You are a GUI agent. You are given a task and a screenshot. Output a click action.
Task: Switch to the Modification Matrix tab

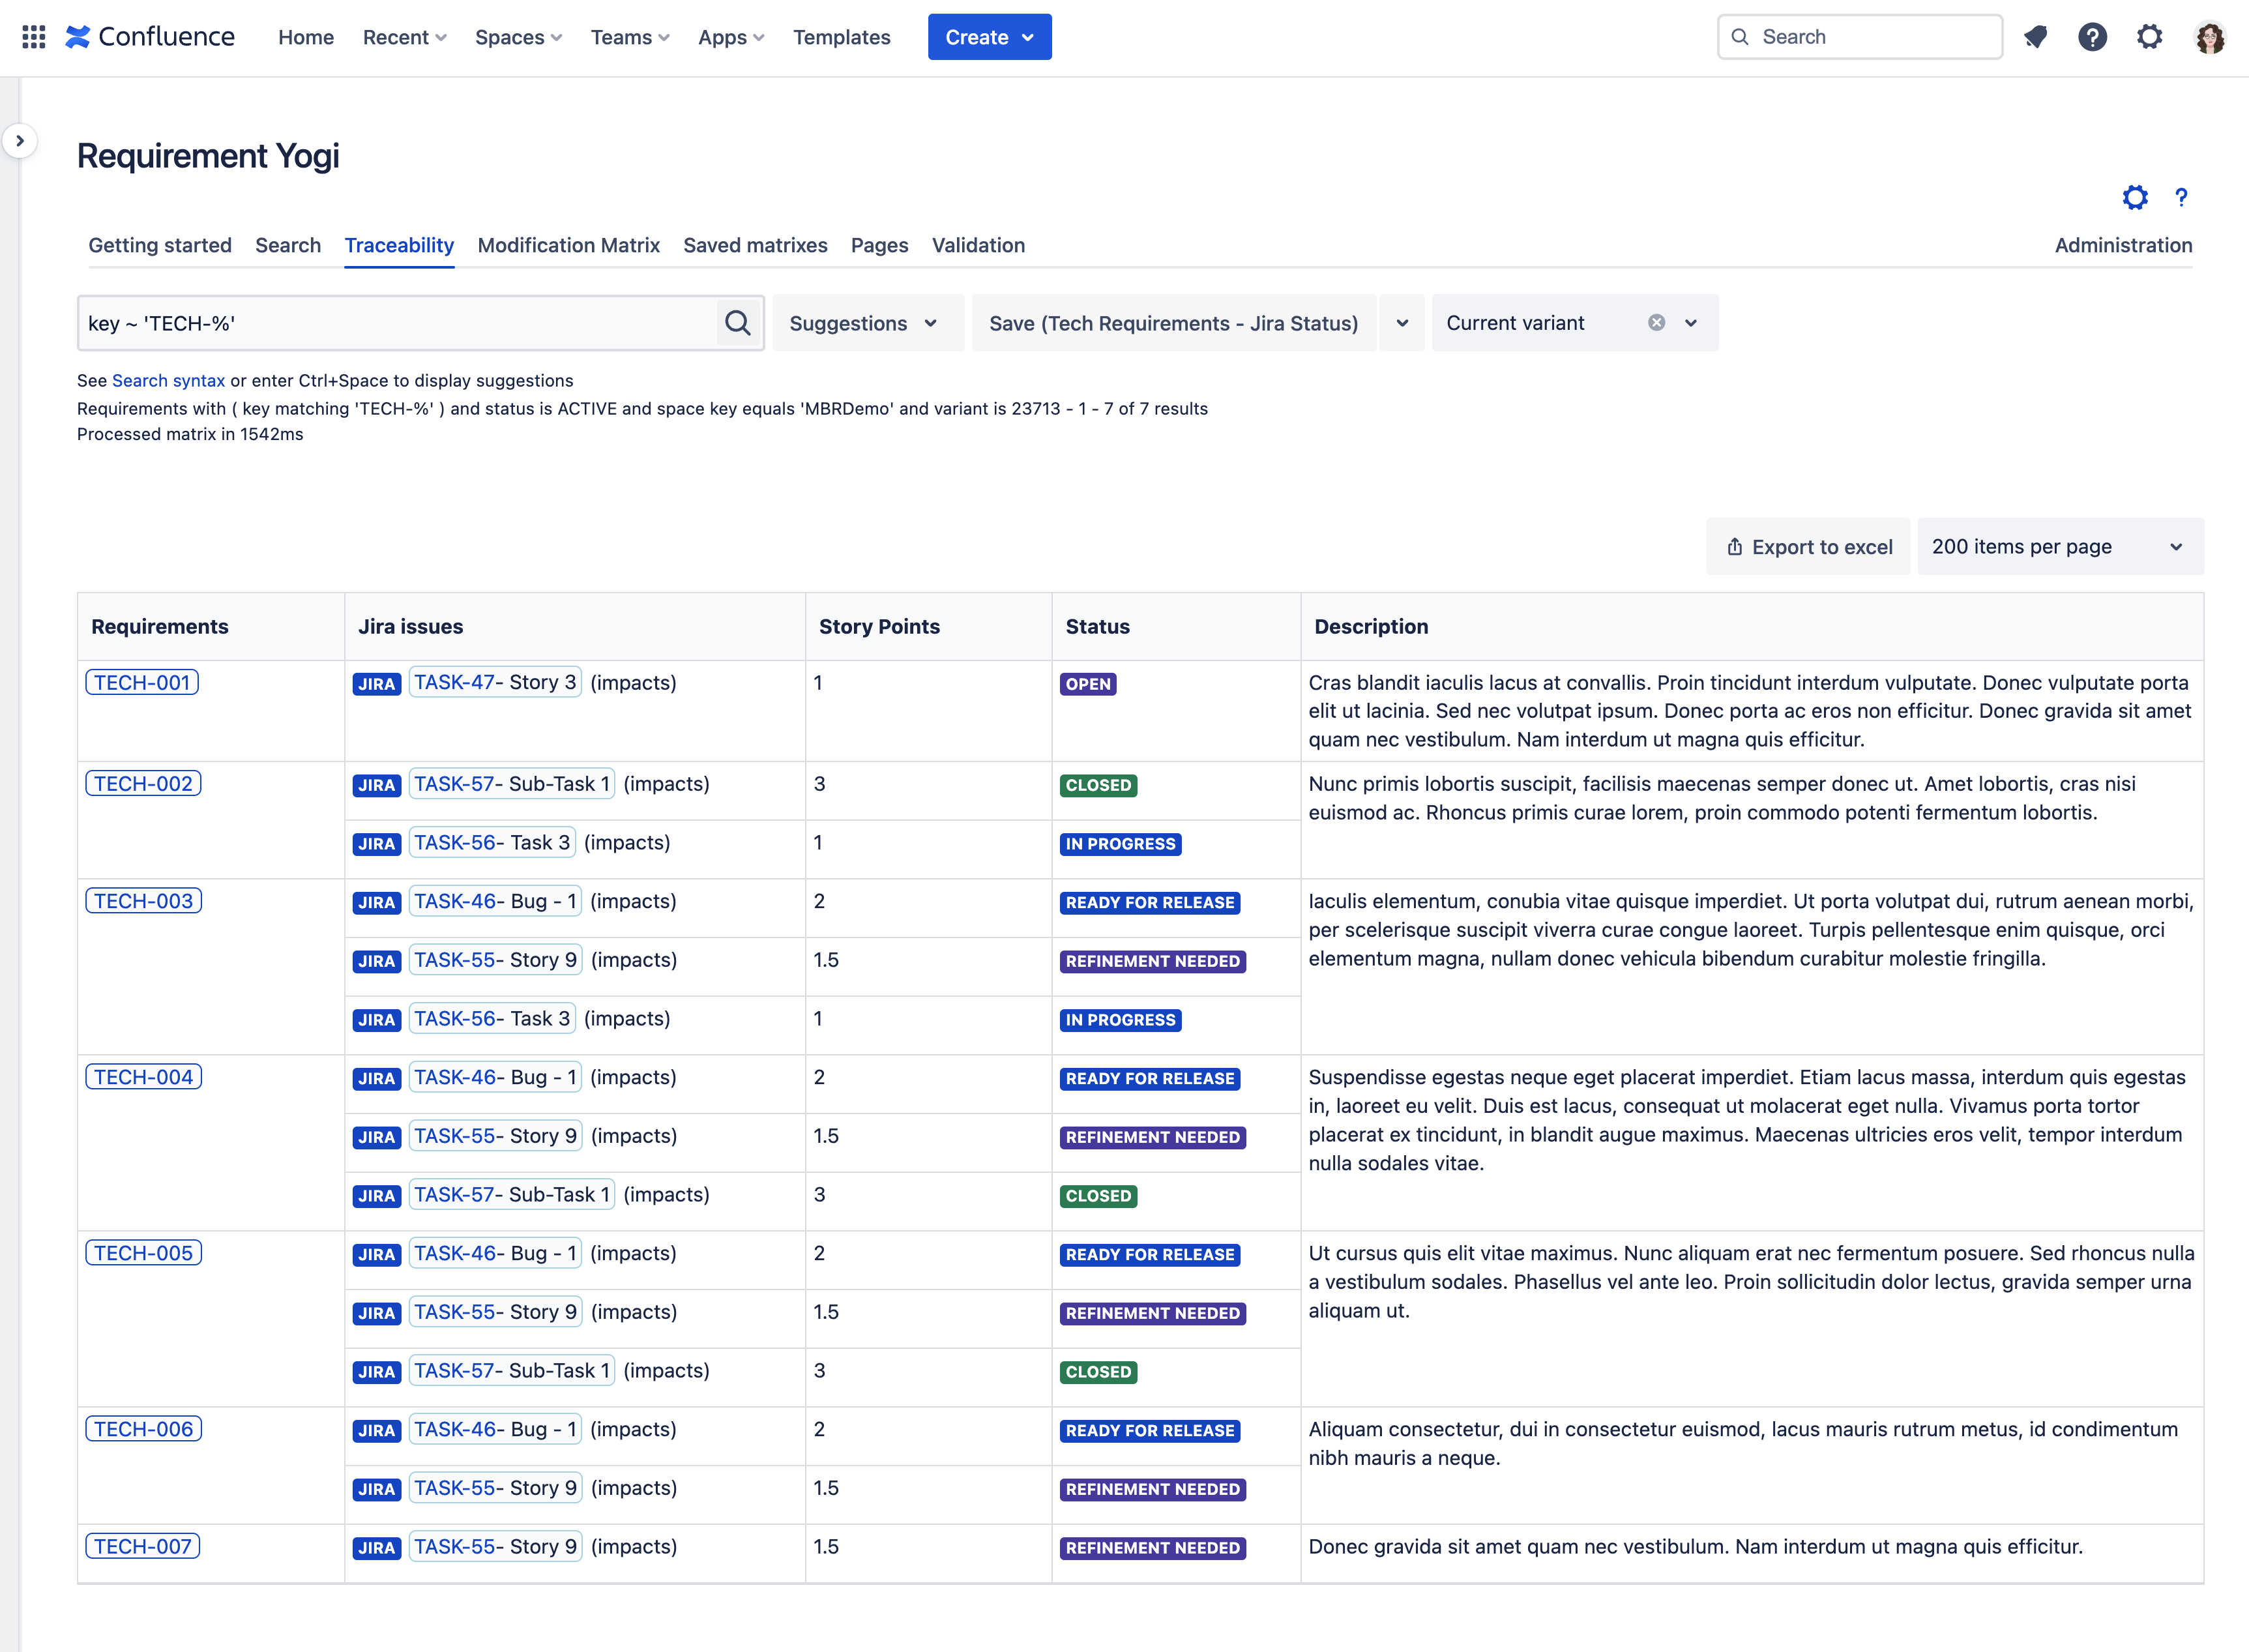point(568,245)
